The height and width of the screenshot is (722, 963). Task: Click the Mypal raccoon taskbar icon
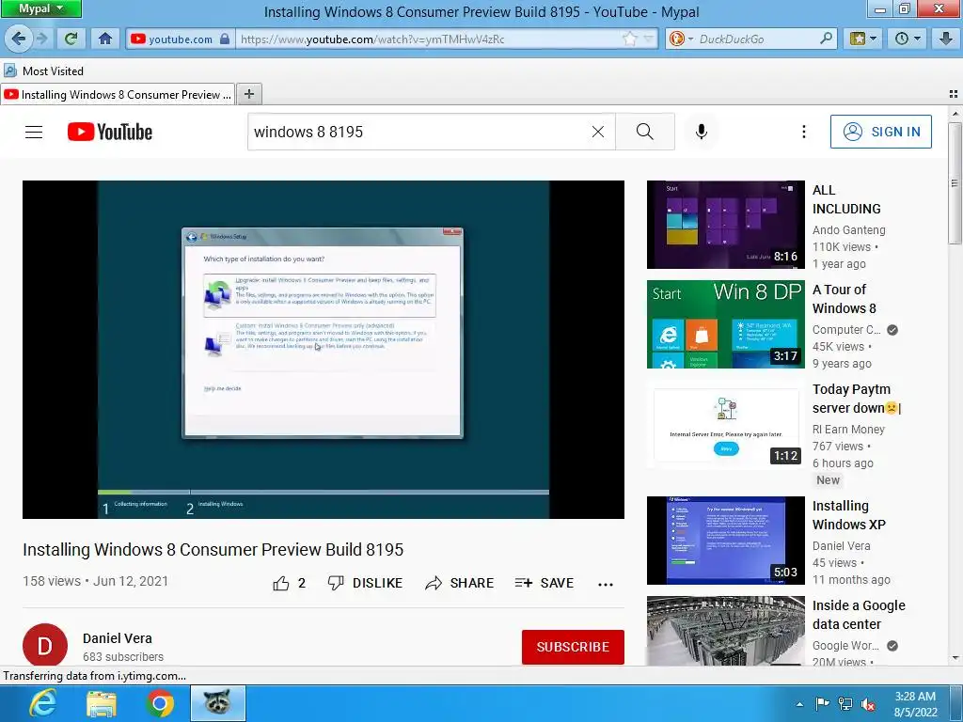pyautogui.click(x=218, y=703)
